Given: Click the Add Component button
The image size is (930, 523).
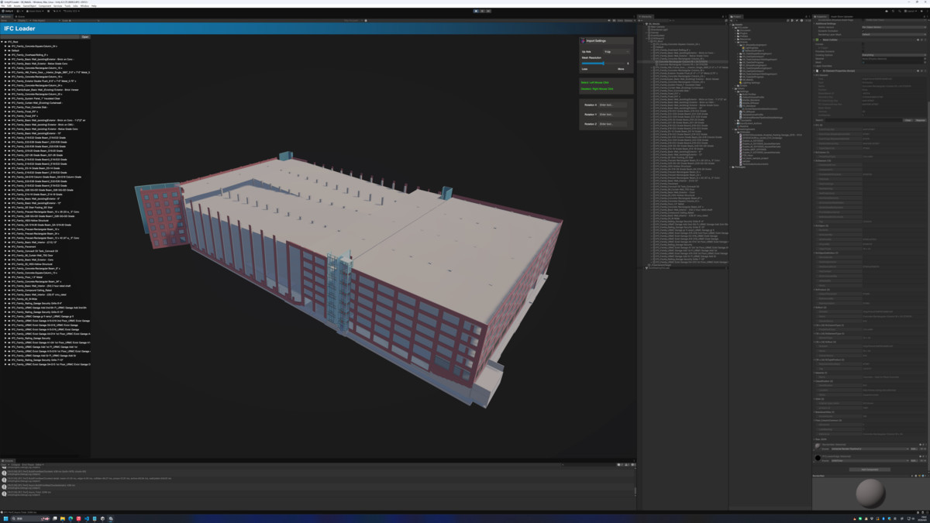Looking at the screenshot, I should (x=870, y=470).
